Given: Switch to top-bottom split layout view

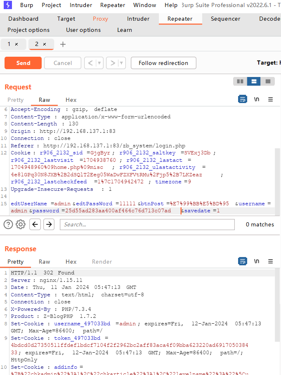Looking at the screenshot, I should pyautogui.click(x=254, y=81).
